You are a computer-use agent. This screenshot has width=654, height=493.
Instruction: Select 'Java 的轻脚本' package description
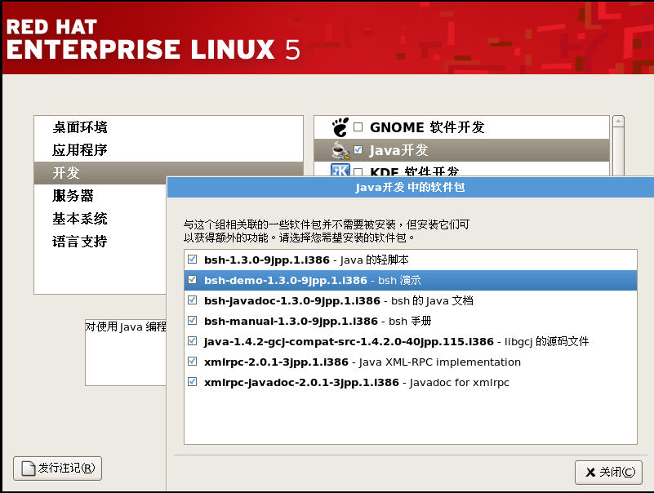click(375, 260)
